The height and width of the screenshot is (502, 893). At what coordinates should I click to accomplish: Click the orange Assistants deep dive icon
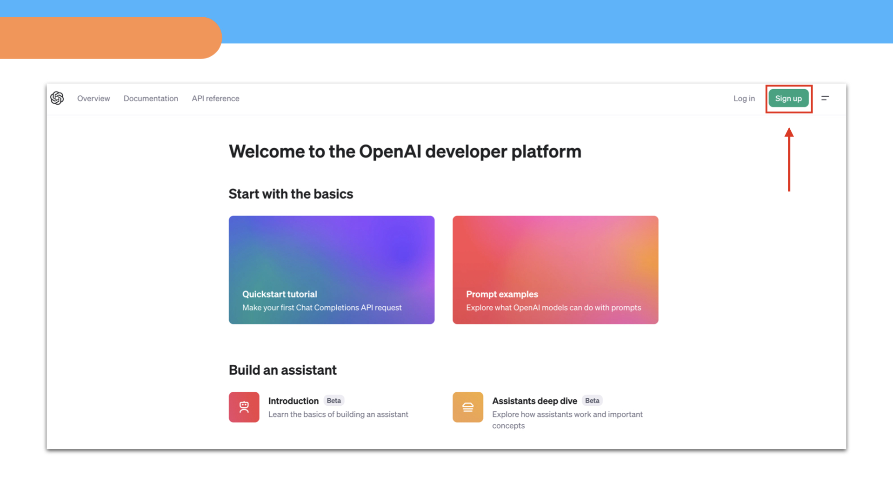[x=468, y=407]
